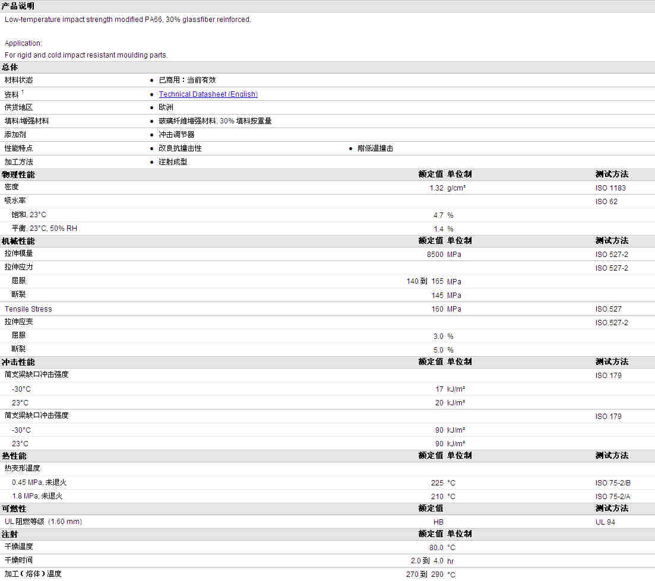Select density value 1.32 g/cm³

click(x=447, y=188)
